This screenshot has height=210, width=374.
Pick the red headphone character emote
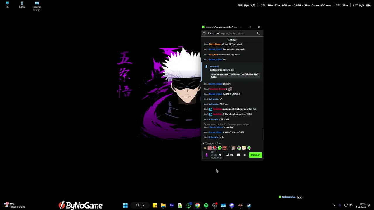click(x=214, y=148)
